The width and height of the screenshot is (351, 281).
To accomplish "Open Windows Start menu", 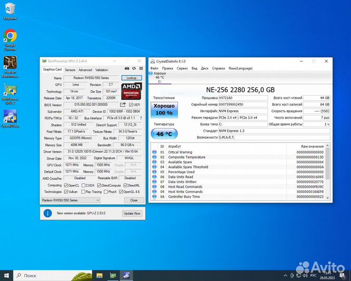I will pos(6,275).
